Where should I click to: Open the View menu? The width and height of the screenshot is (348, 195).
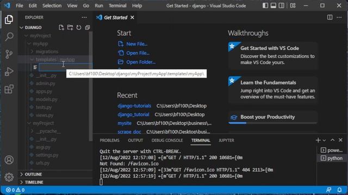(72, 5)
